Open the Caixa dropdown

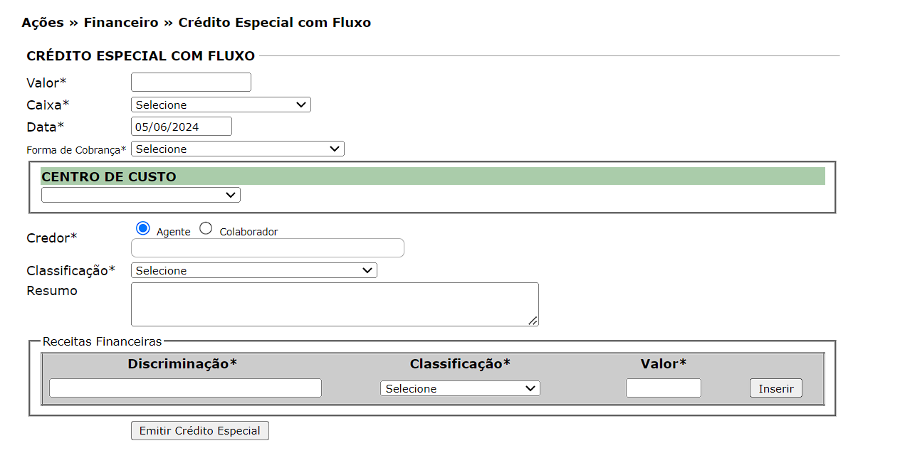(x=221, y=105)
